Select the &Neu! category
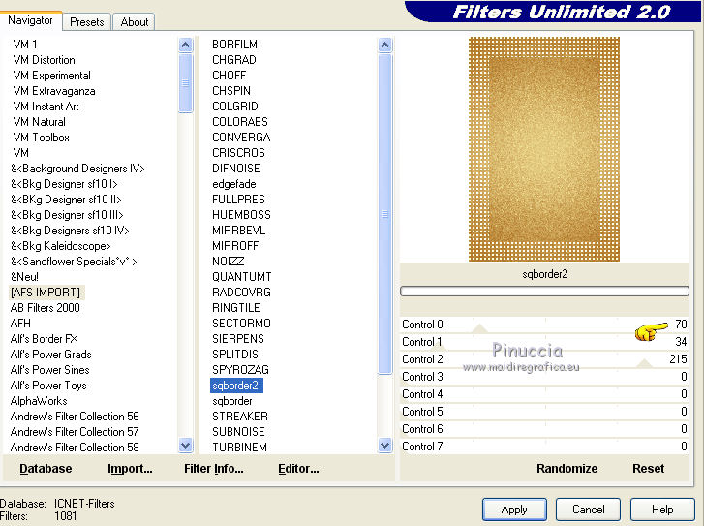The image size is (704, 526). point(24,277)
